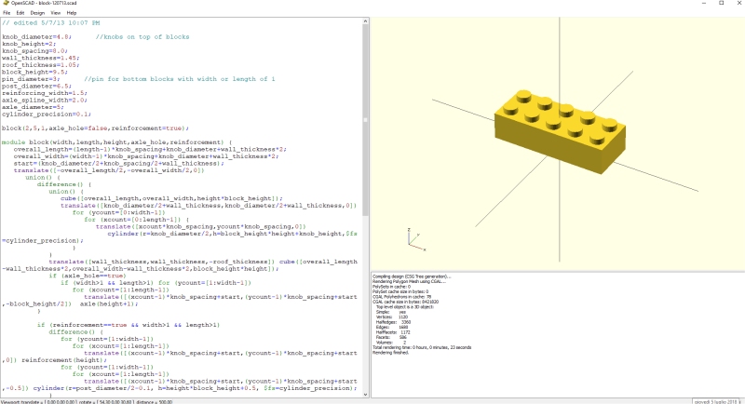Click the "reinforcement(height);" line

tap(64, 360)
